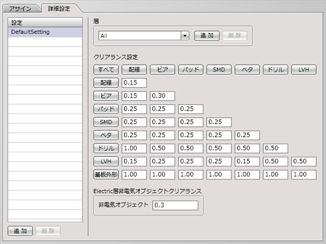Open the 層 All dropdown arrow
Image resolution: width=326 pixels, height=244 pixels.
point(185,36)
